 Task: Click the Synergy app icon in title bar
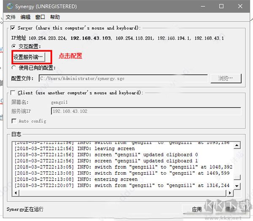[x=10, y=6]
